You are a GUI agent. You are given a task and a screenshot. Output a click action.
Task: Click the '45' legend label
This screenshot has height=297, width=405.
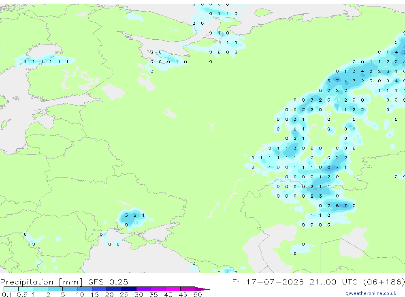click(183, 295)
